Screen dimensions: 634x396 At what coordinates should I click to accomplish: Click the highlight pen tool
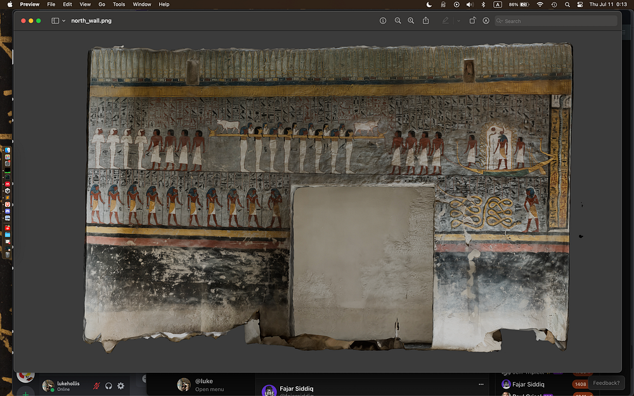(x=445, y=21)
